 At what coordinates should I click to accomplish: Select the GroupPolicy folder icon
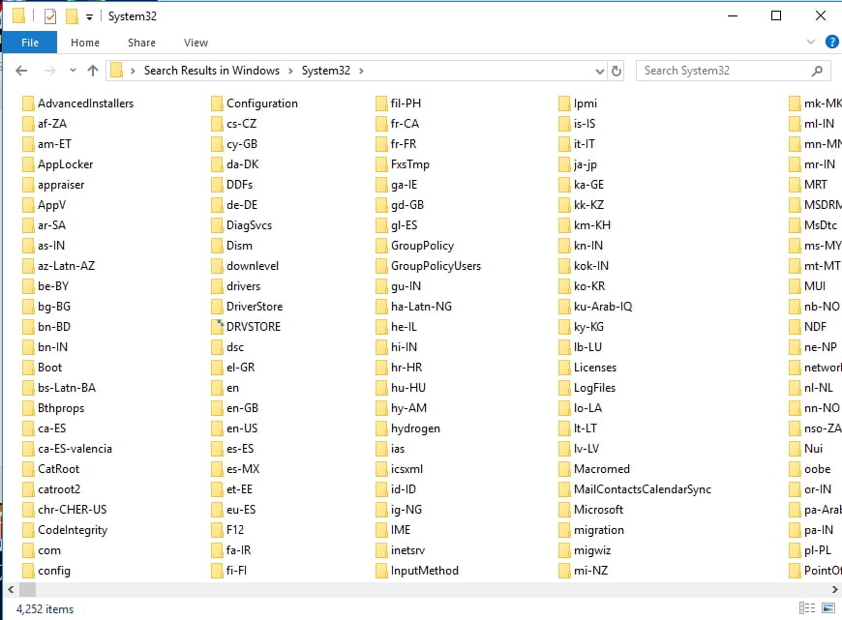[x=381, y=246]
